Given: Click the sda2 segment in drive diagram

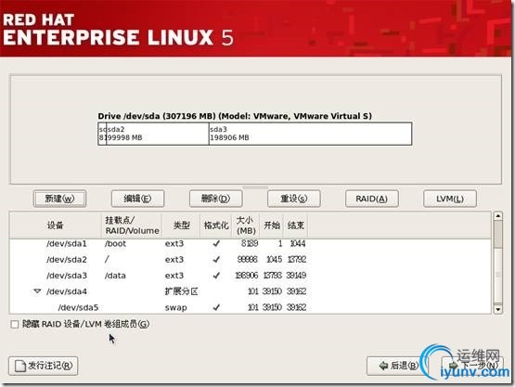Looking at the screenshot, I should [x=158, y=134].
